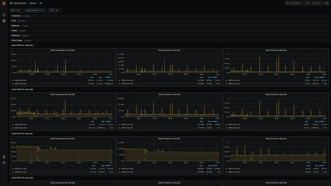The image size is (331, 186).
Task: Open the Help icon in the sidebar
Action: click(4, 163)
